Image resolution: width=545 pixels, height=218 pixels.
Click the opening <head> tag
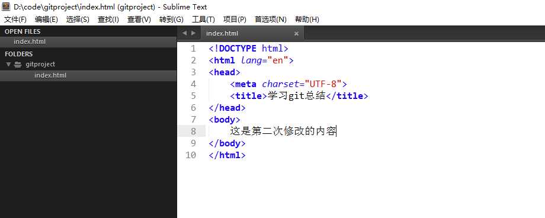click(225, 72)
